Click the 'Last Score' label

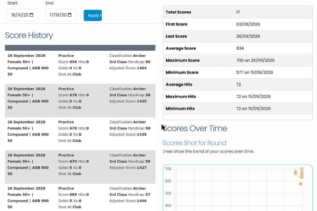click(176, 36)
